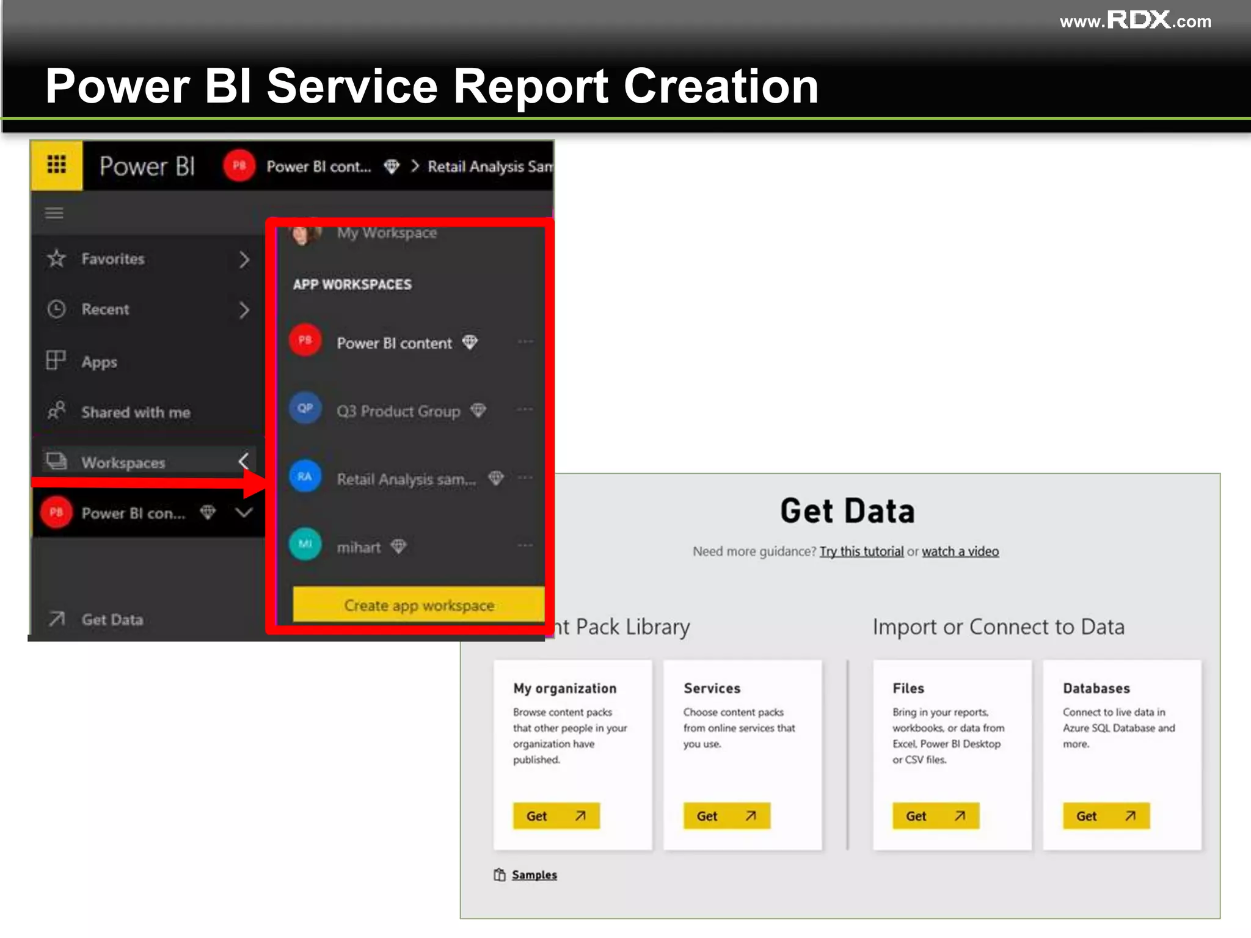Click Get button under Files
The height and width of the screenshot is (938, 1251).
[x=936, y=816]
